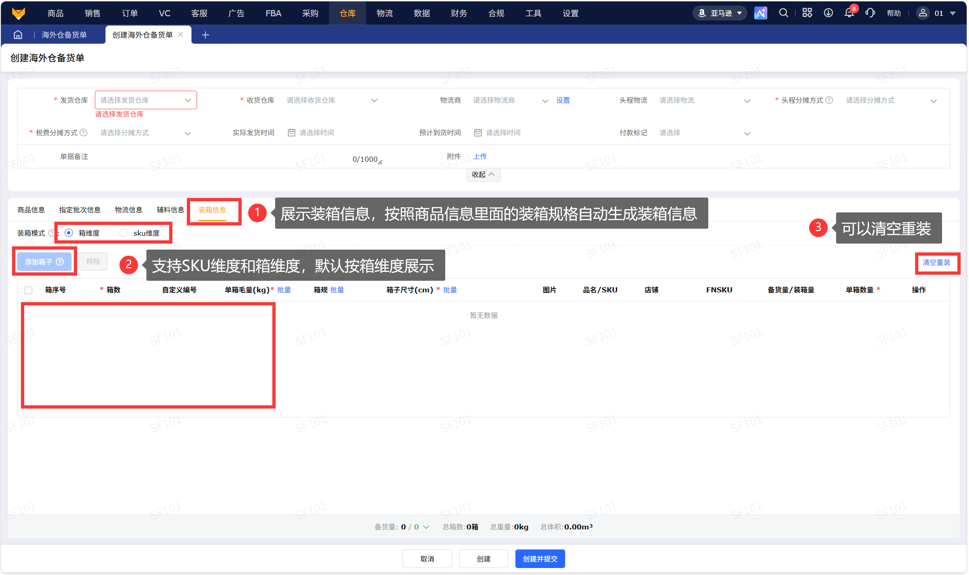Screen dimensions: 969x575
Task: Expand the 备货量 summary chevron
Action: click(426, 527)
